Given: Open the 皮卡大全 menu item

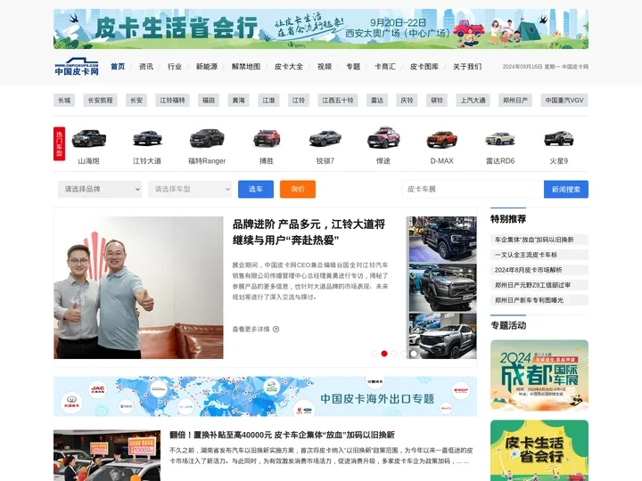Looking at the screenshot, I should [289, 66].
